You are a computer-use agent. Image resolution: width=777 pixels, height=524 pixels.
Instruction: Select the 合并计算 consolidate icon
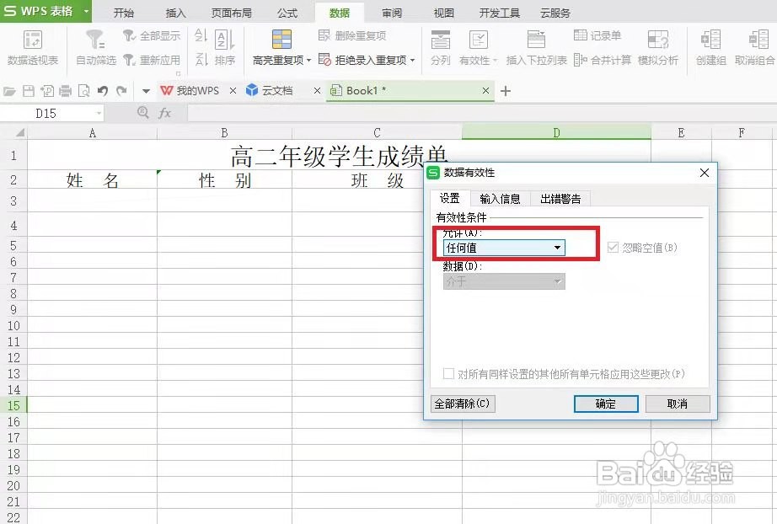pyautogui.click(x=603, y=57)
